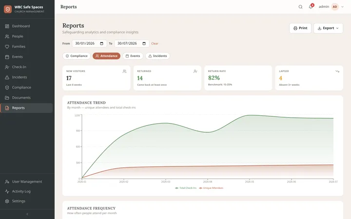Open the notifications bell
Image resolution: width=351 pixels, height=219 pixels.
pos(311,7)
